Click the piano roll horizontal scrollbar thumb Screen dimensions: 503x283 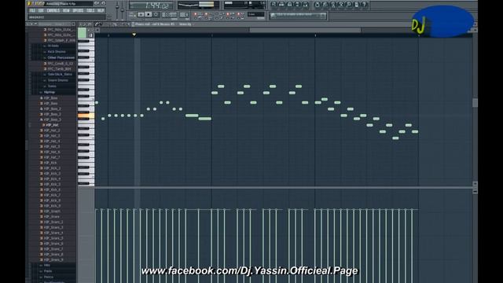pos(305,30)
